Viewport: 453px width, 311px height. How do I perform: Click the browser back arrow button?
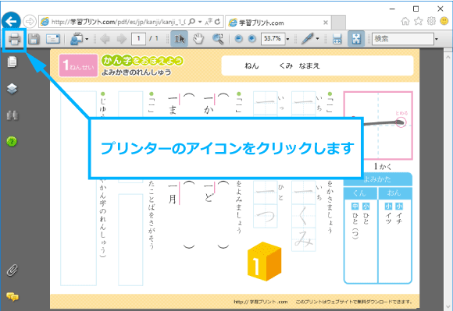11,21
